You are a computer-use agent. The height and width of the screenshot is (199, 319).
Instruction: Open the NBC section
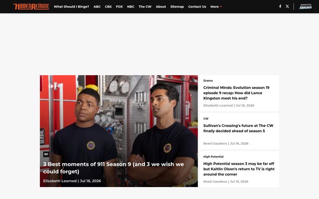click(x=131, y=7)
